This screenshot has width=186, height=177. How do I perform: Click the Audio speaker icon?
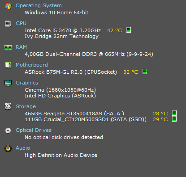8,148
